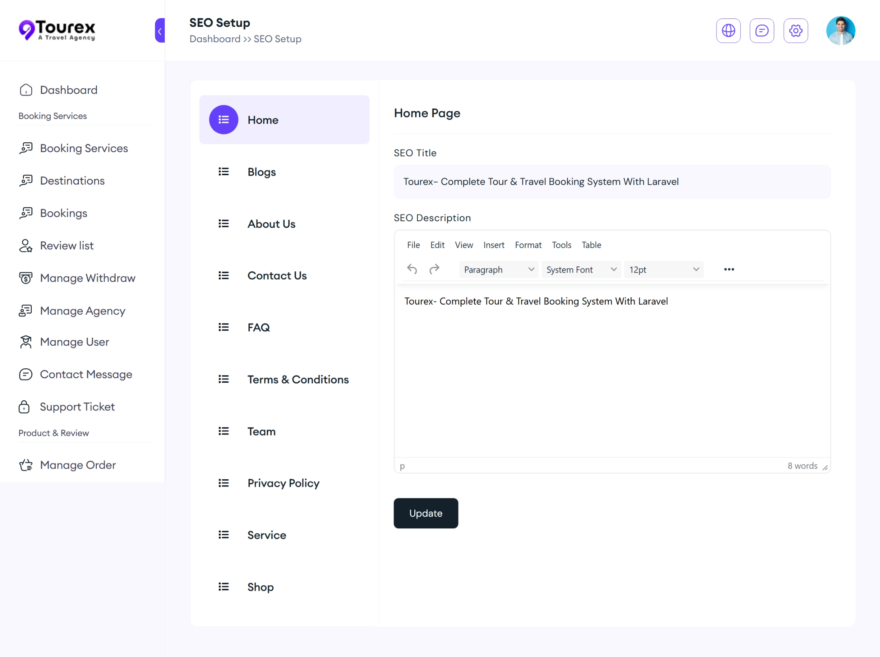The image size is (880, 657).
Task: Click into the SEO Title field
Action: [611, 182]
